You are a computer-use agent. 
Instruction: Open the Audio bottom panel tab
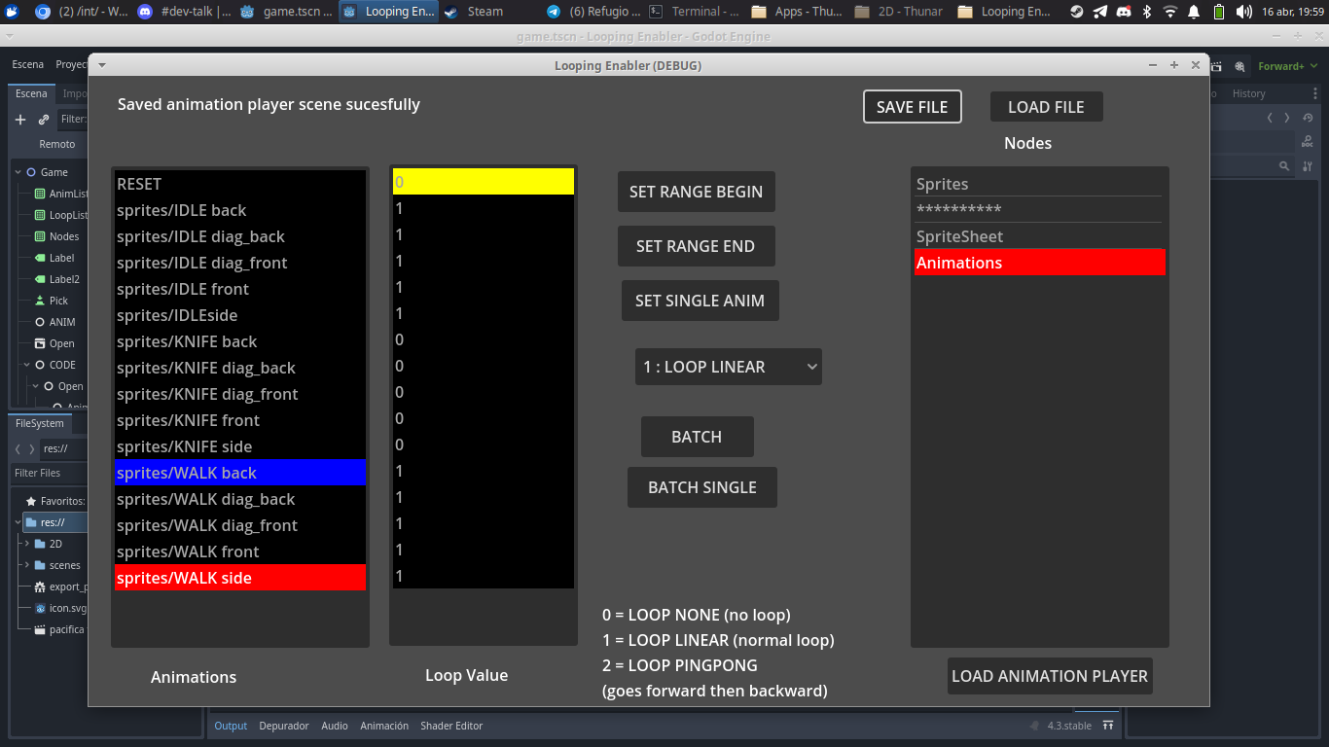(x=335, y=726)
